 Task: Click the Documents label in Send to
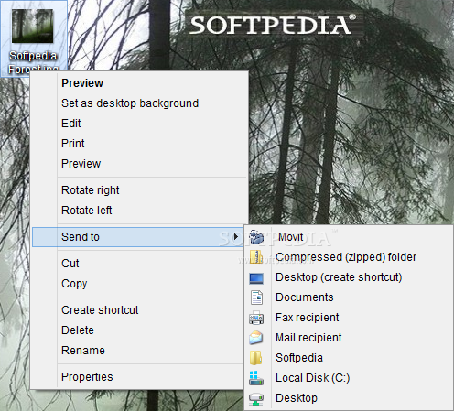[305, 297]
